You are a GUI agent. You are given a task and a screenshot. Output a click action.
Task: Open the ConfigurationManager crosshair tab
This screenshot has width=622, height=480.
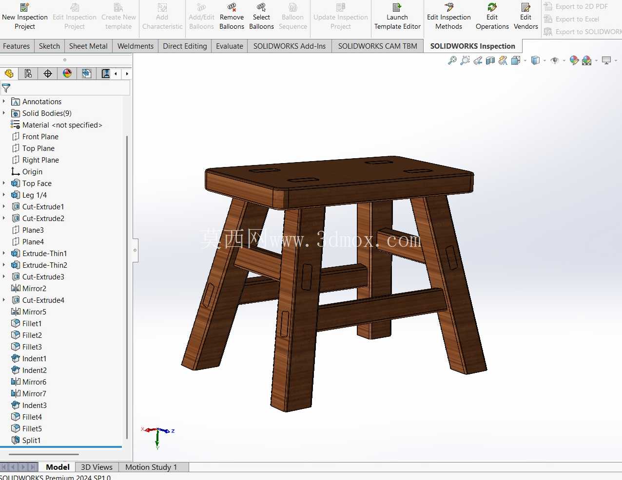pos(48,74)
